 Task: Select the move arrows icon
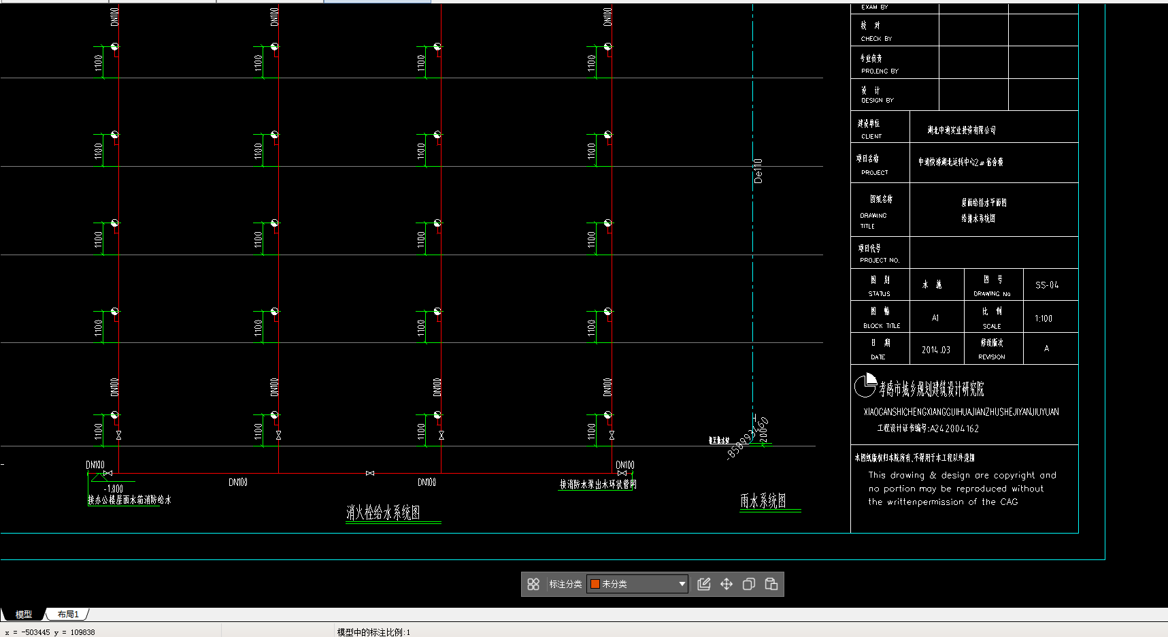click(x=727, y=584)
